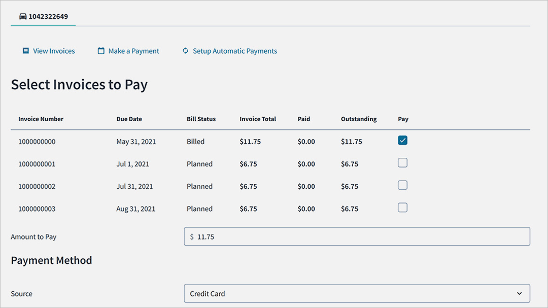
Task: Click the vehicle icon on the account tab
Action: [x=22, y=16]
